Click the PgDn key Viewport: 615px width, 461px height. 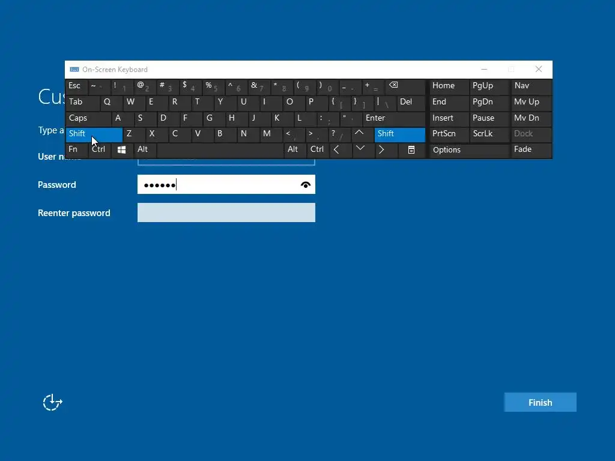(x=489, y=102)
